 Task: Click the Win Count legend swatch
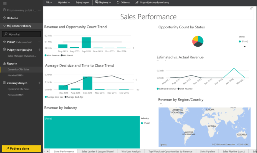tap(62, 55)
